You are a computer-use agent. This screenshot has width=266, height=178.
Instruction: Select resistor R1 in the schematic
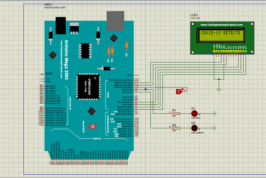click(x=176, y=114)
